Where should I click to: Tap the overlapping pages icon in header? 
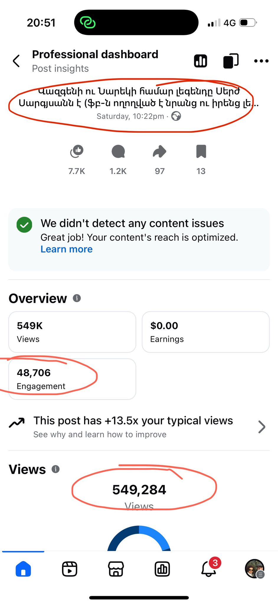point(230,61)
